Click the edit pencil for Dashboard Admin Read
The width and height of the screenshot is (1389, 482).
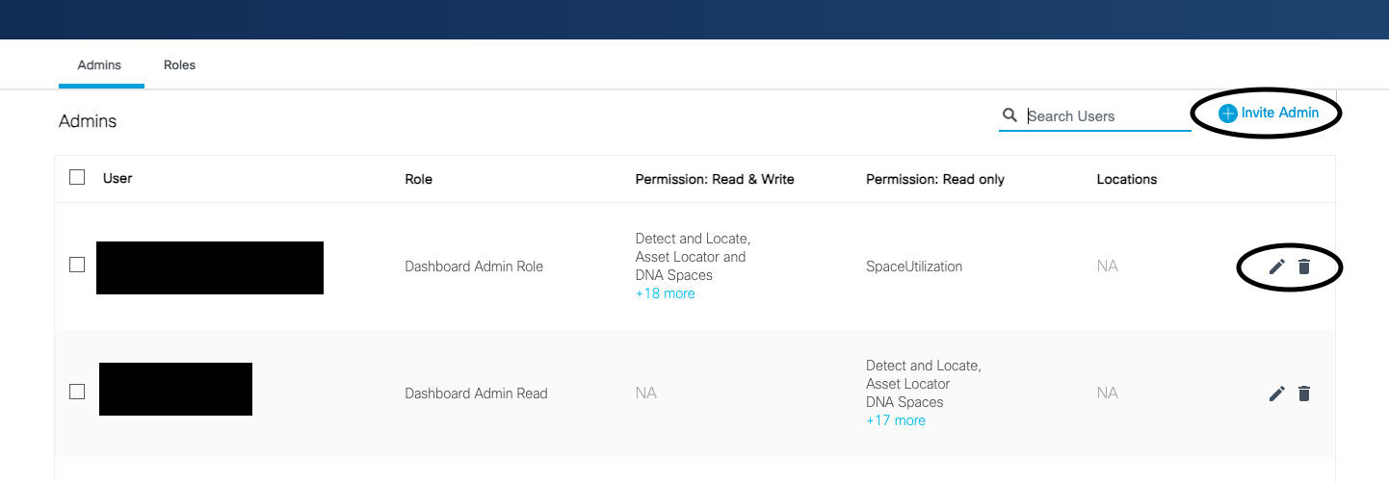pyautogui.click(x=1277, y=393)
